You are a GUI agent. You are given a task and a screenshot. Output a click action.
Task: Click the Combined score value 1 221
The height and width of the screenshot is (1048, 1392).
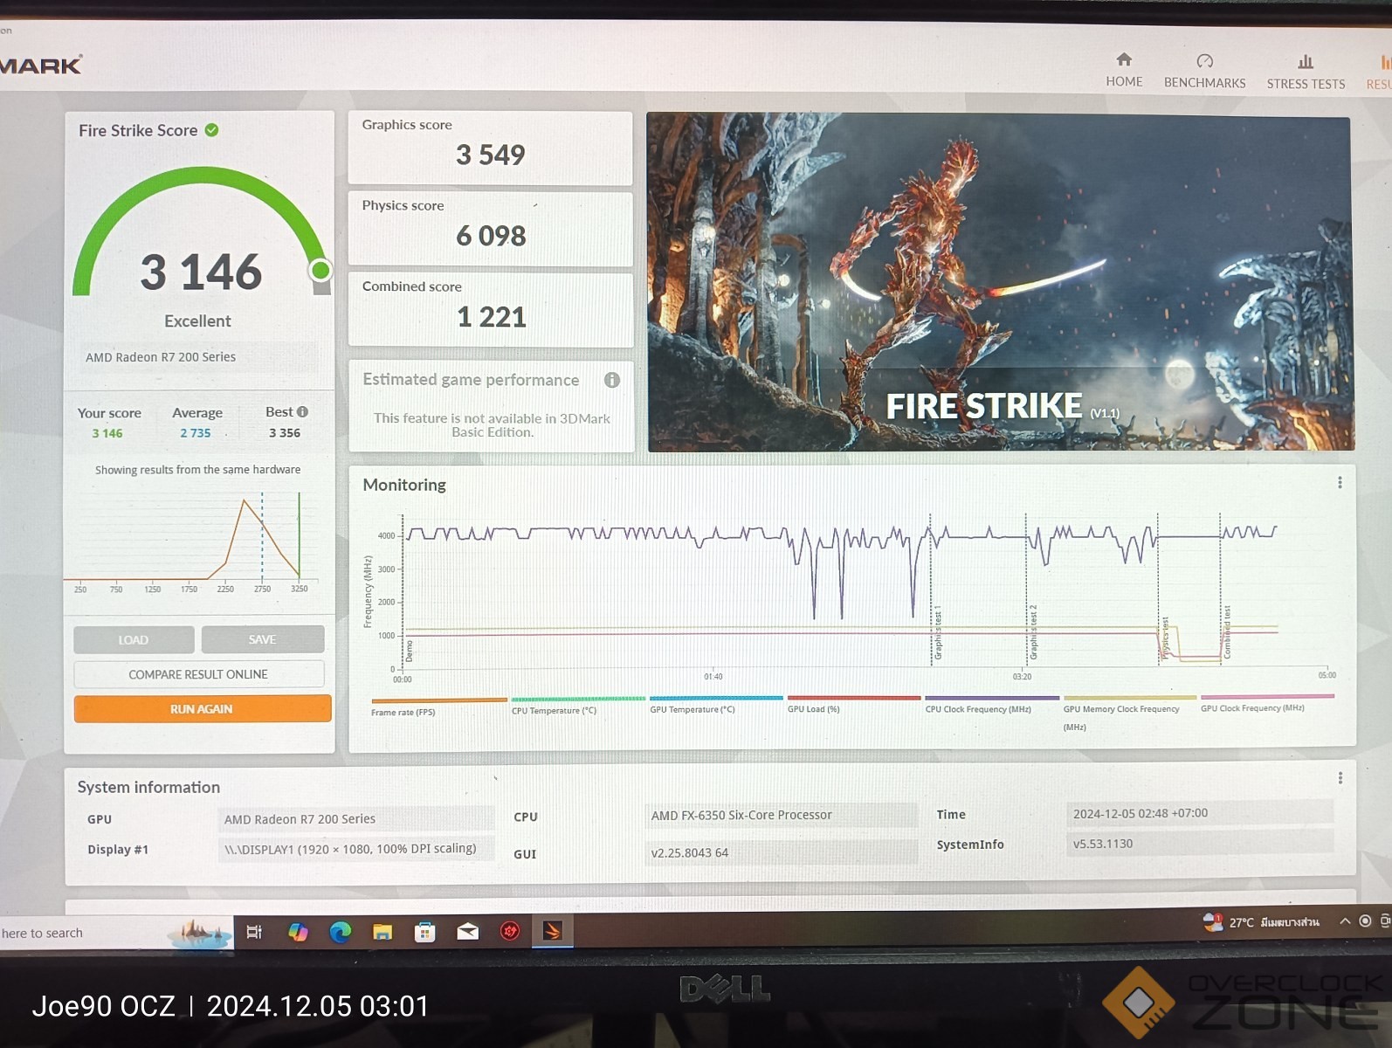pos(492,317)
